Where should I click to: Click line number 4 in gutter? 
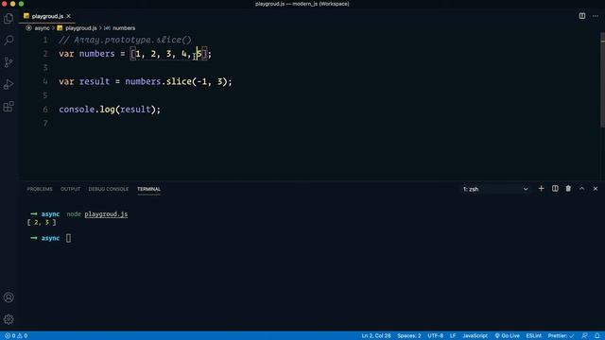click(45, 81)
